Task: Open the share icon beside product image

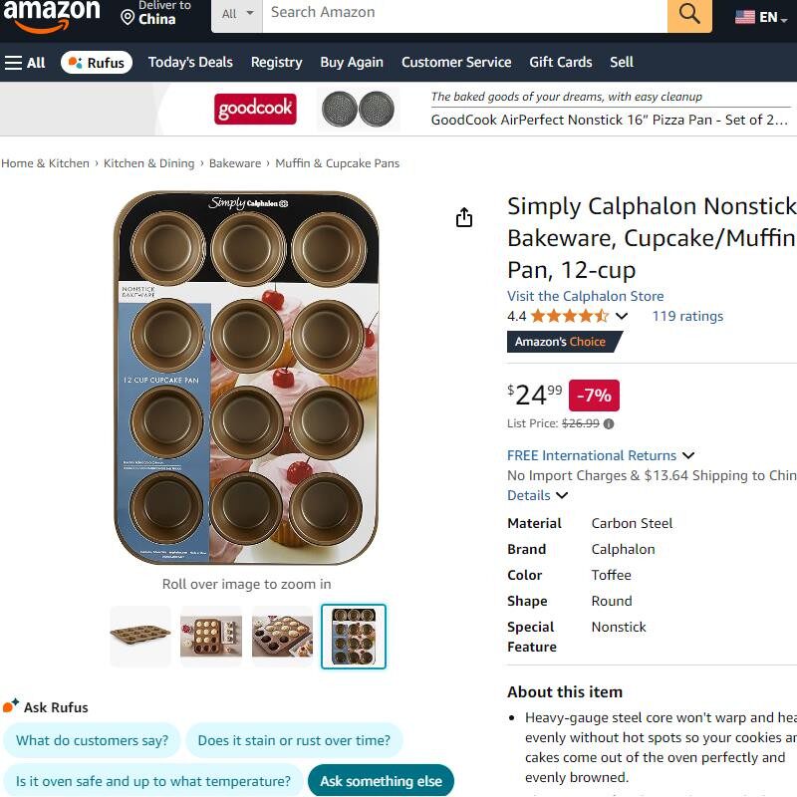Action: point(464,217)
